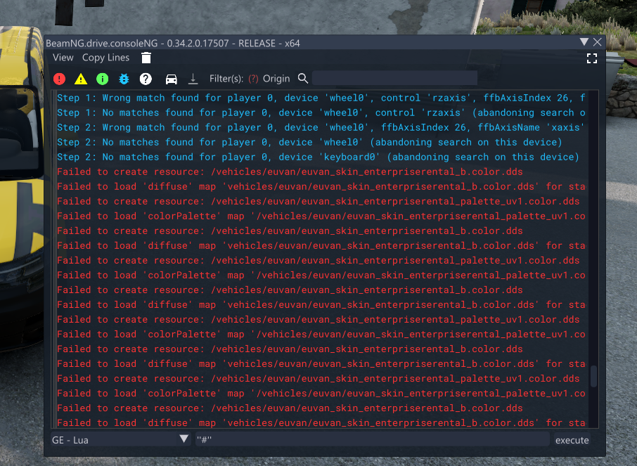Toggle the red error log filter
Image resolution: width=637 pixels, height=466 pixels.
tap(59, 79)
